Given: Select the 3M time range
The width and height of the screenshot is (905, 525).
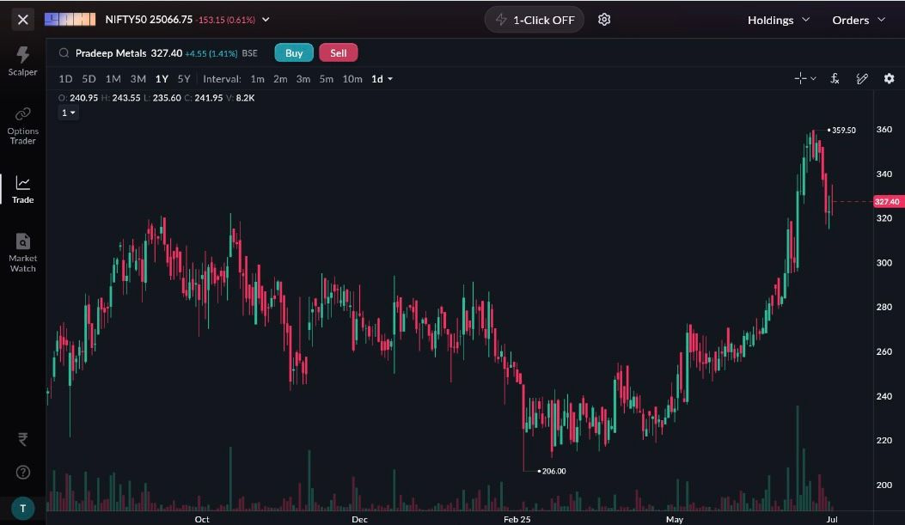Looking at the screenshot, I should point(138,79).
